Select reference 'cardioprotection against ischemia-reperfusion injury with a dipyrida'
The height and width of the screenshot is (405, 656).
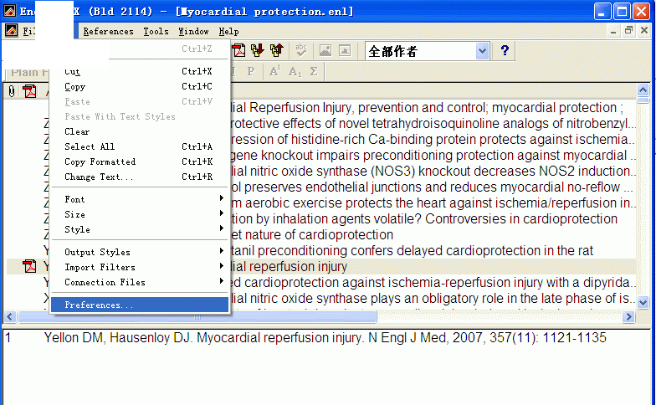click(433, 283)
